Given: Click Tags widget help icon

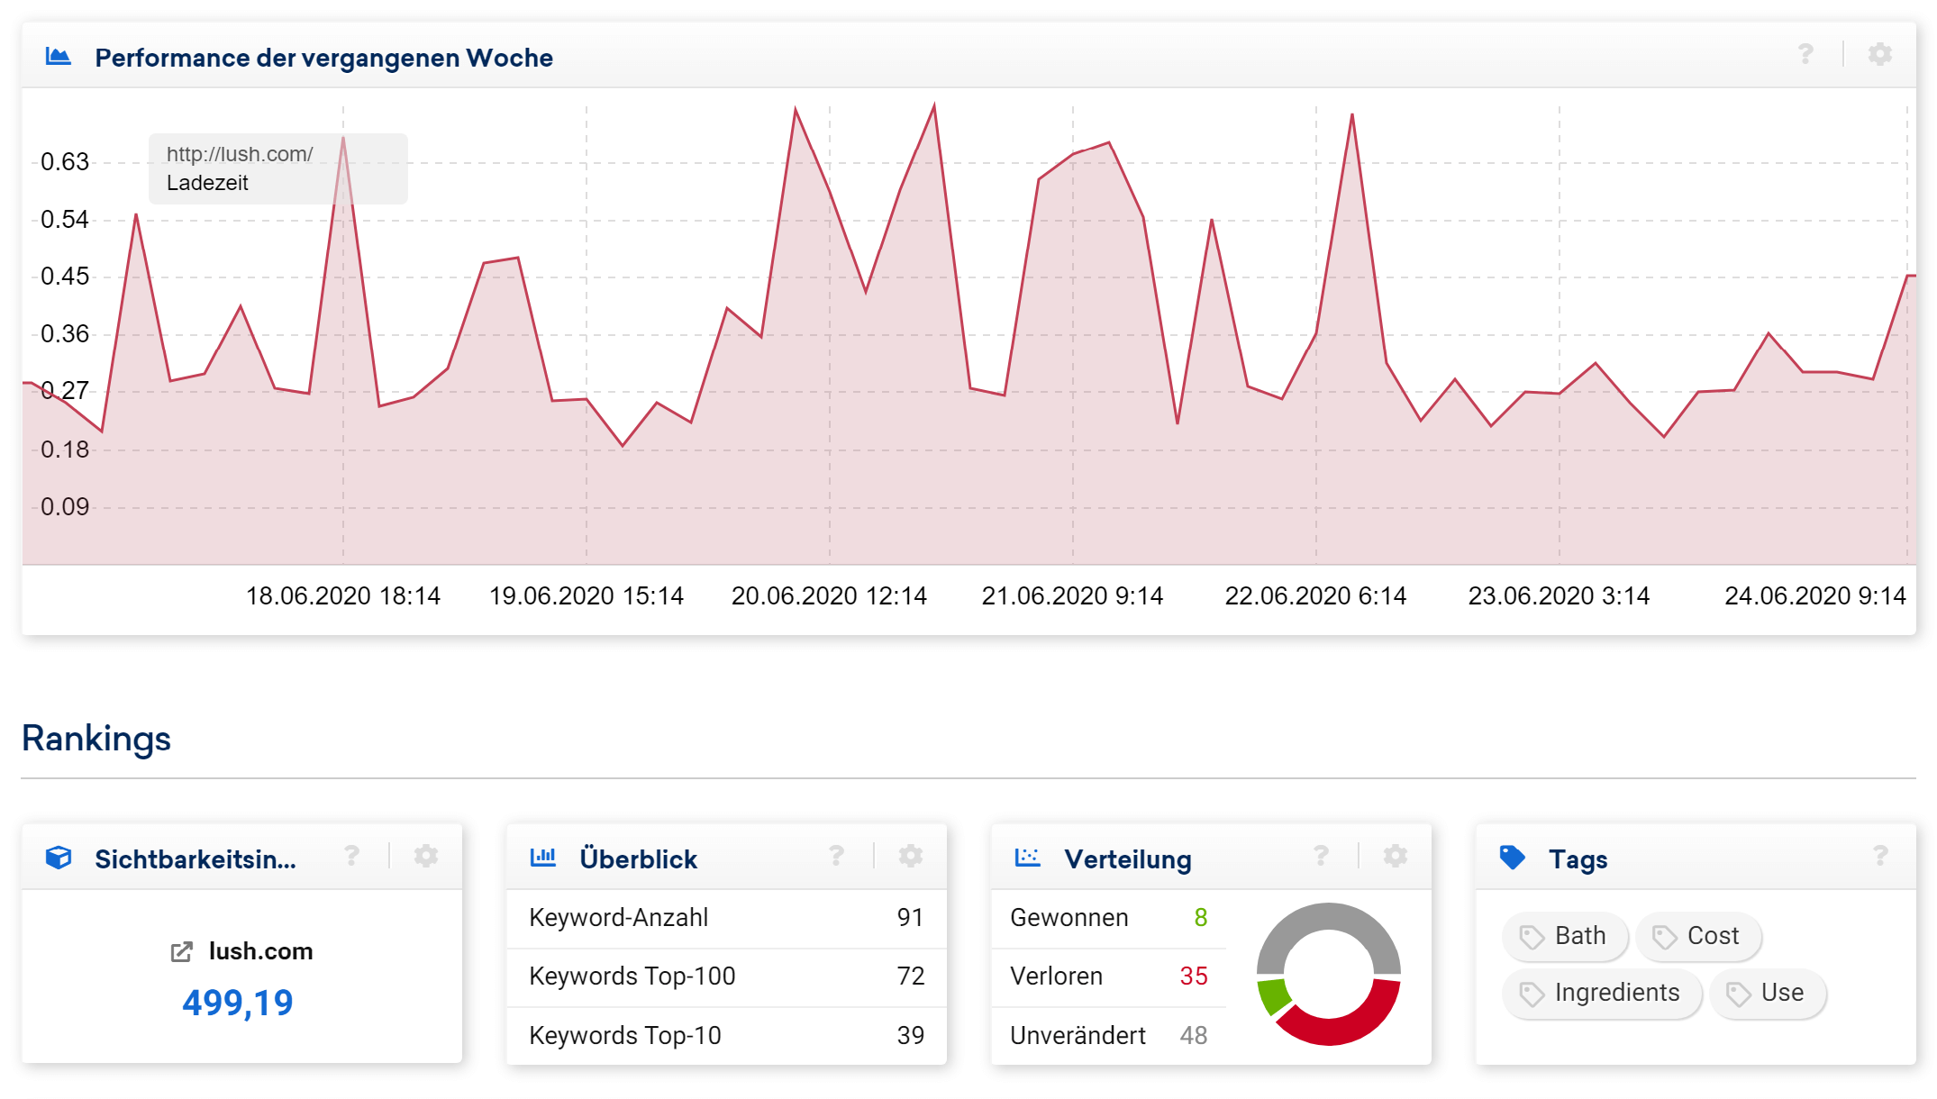Looking at the screenshot, I should [1880, 856].
